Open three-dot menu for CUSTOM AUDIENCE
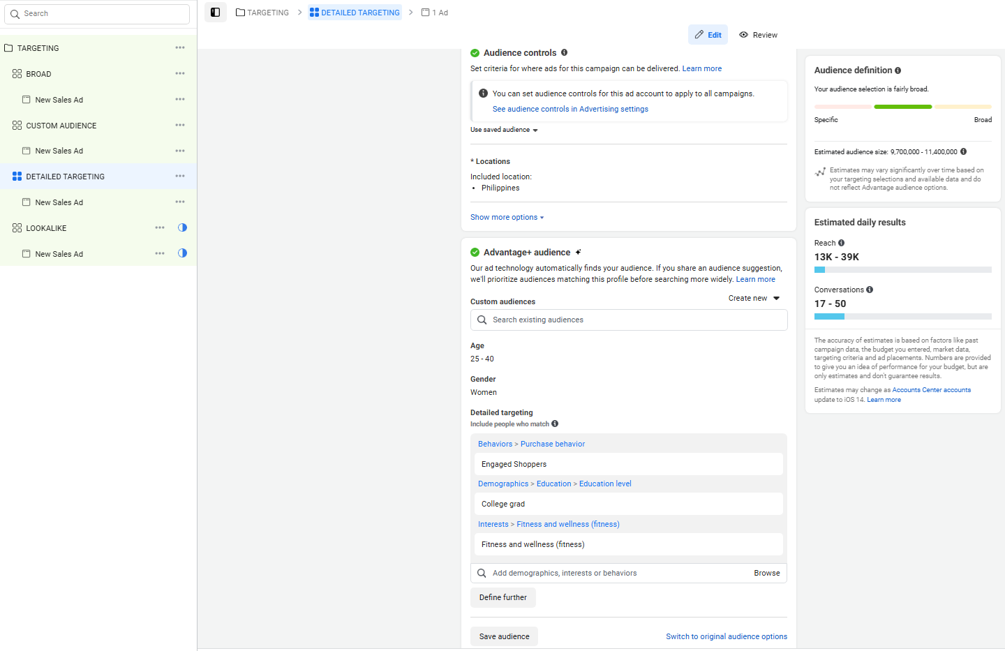This screenshot has height=651, width=1005. point(180,125)
